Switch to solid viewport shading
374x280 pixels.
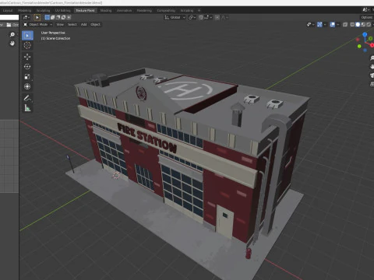click(358, 24)
